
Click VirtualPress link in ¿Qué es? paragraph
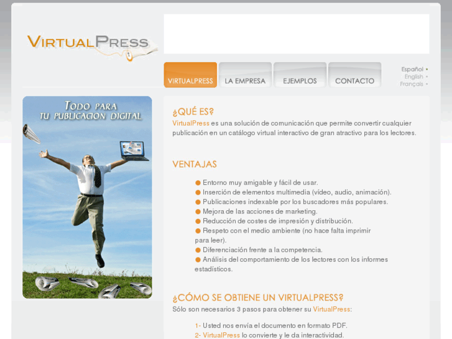coord(191,123)
